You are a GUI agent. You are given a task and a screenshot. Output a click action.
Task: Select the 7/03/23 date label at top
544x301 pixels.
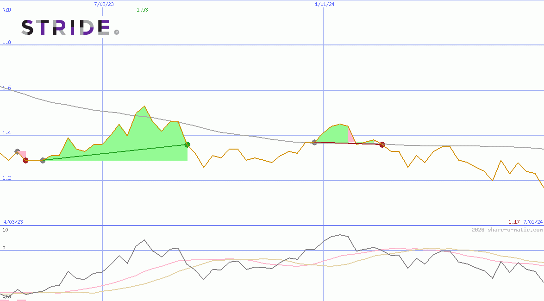(104, 4)
